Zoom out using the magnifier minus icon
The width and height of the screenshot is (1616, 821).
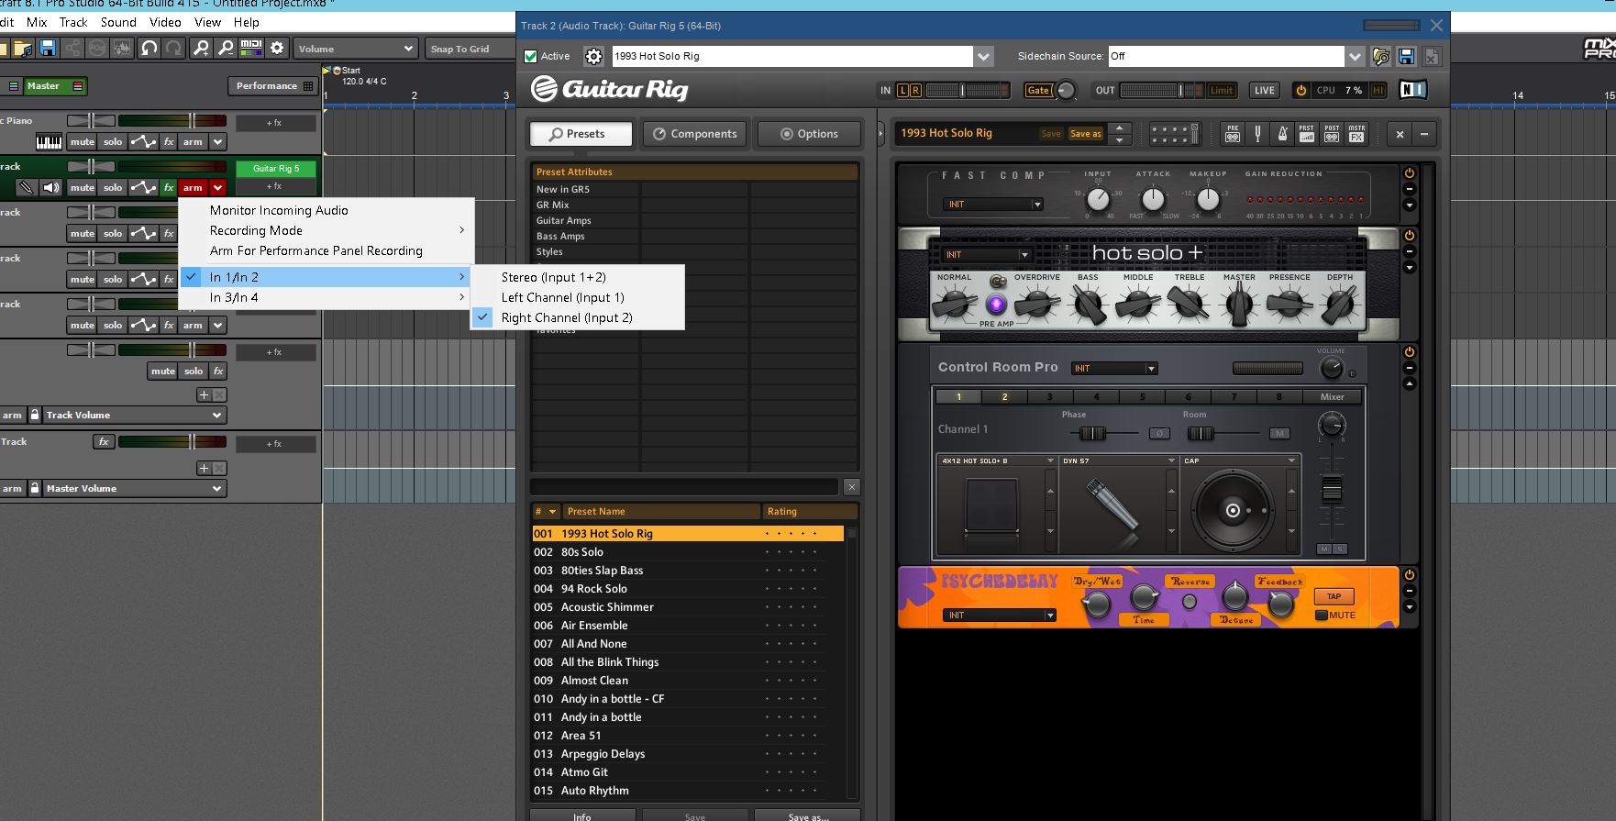click(226, 49)
